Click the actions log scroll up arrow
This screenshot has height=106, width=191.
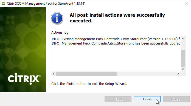click(183, 39)
